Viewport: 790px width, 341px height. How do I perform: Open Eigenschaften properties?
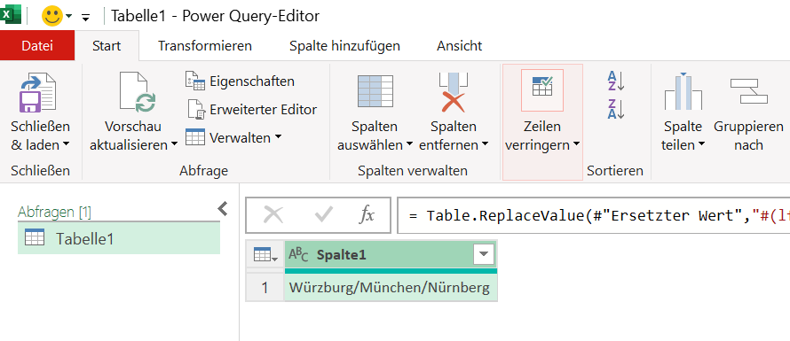pyautogui.click(x=241, y=81)
